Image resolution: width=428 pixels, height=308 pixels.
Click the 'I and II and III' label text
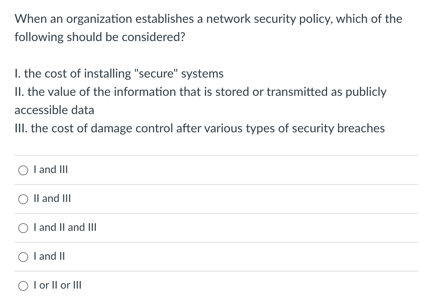(x=65, y=228)
